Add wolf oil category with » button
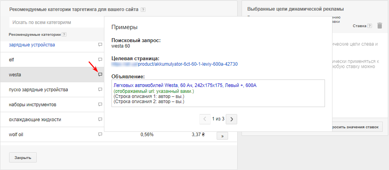Image resolution: width=389 pixels, height=170 pixels. [x=222, y=136]
